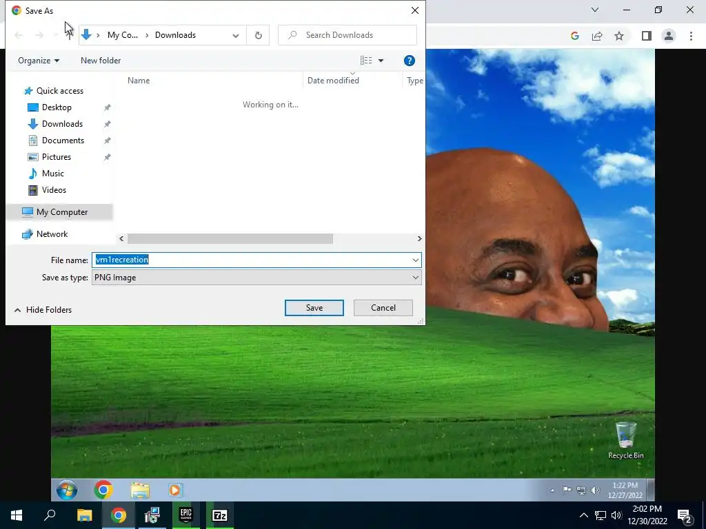Viewport: 706px width, 529px height.
Task: Cancel the Save As dialog
Action: pyautogui.click(x=383, y=308)
